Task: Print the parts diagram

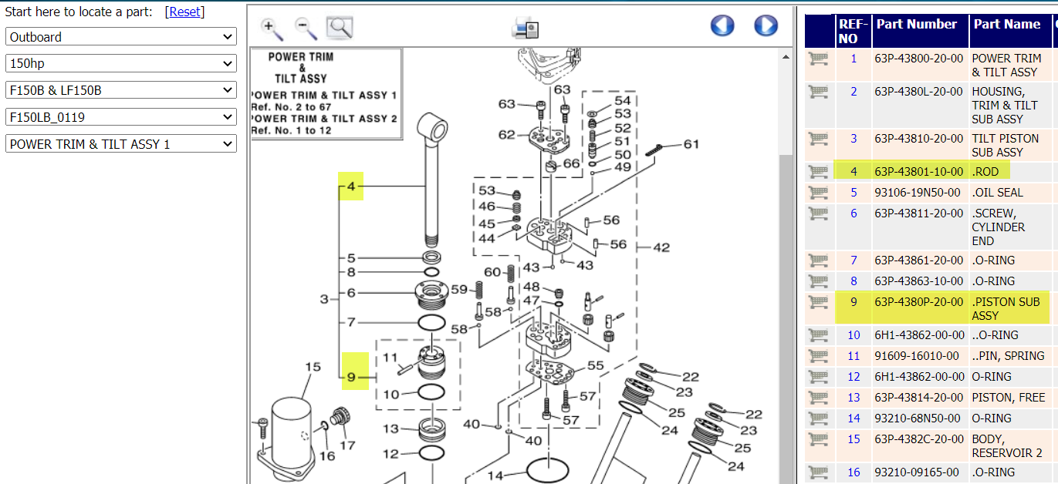Action: [x=525, y=29]
